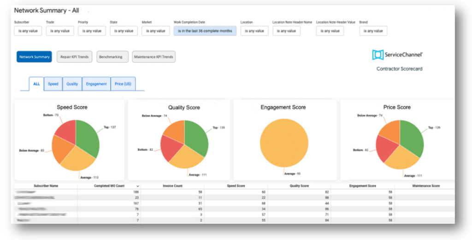This screenshot has height=240, width=472.
Task: Open the Subscriber filter dropdown
Action: pos(28,31)
